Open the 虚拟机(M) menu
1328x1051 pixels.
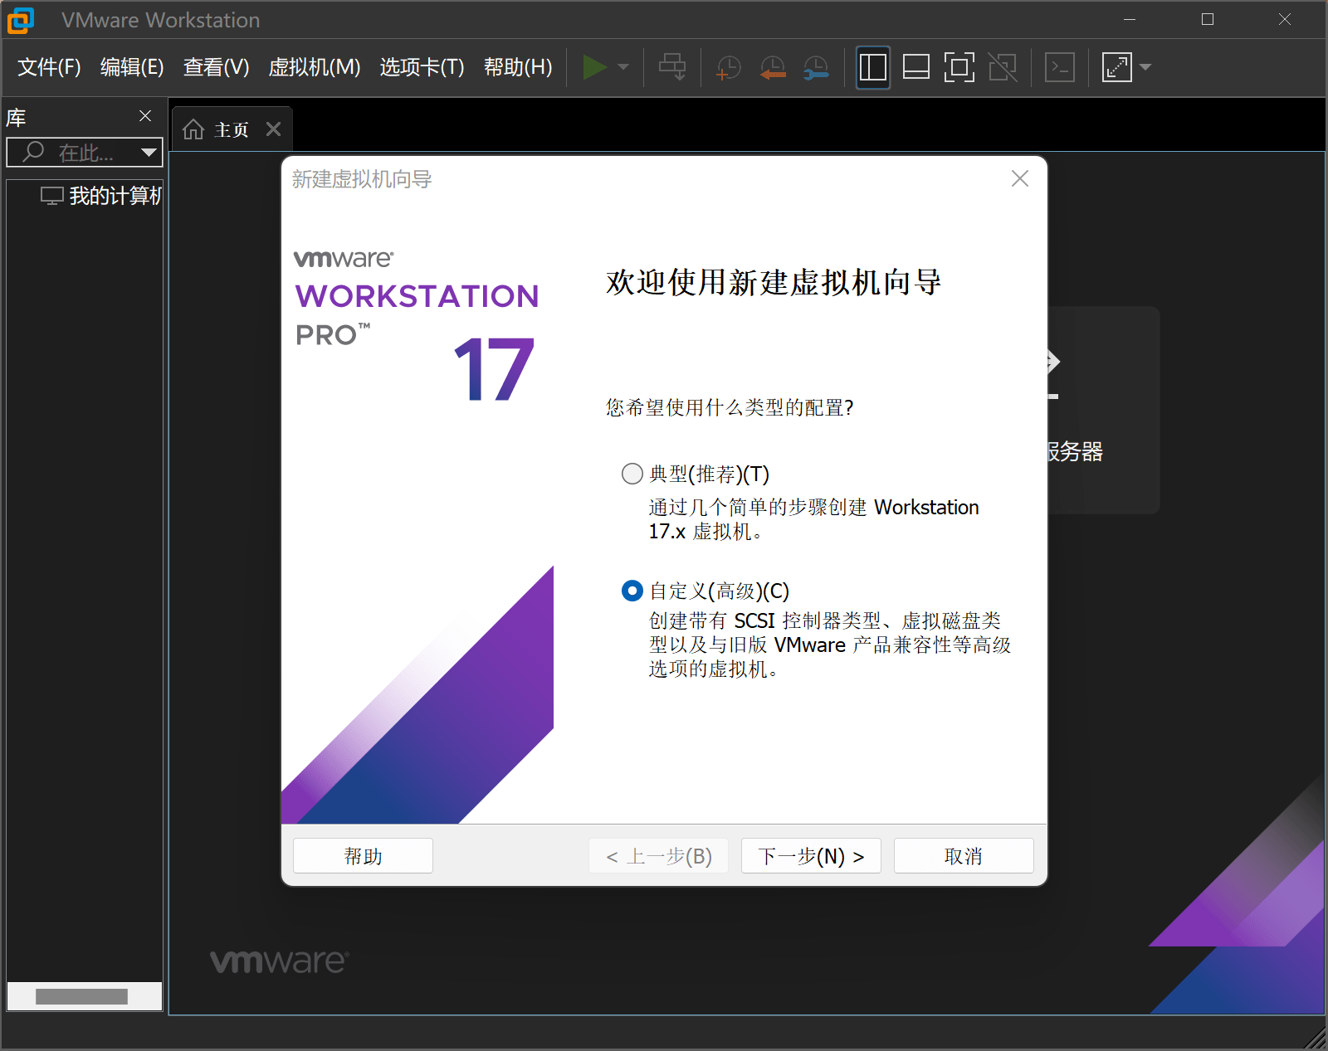click(x=314, y=67)
